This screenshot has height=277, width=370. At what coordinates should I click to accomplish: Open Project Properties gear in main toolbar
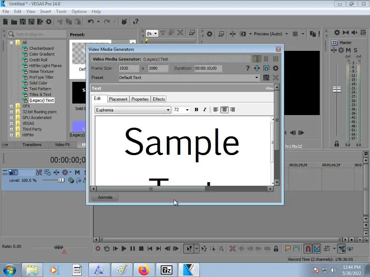[x=49, y=22]
